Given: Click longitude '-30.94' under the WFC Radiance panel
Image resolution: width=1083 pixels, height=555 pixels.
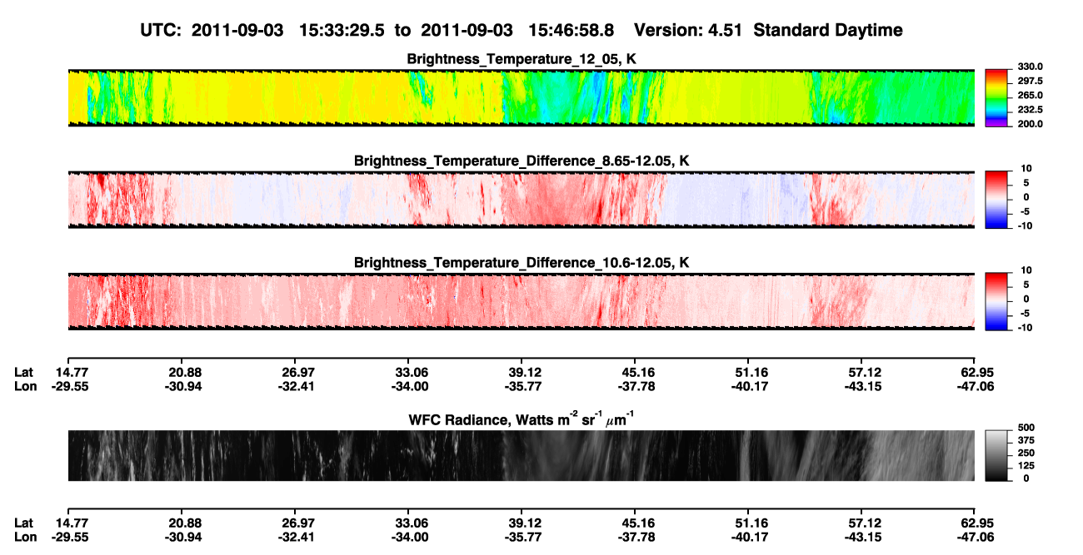Looking at the screenshot, I should tap(185, 537).
